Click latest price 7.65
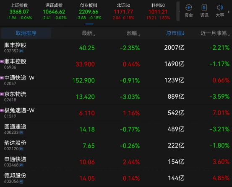The height and width of the screenshot is (187, 232). (89, 146)
